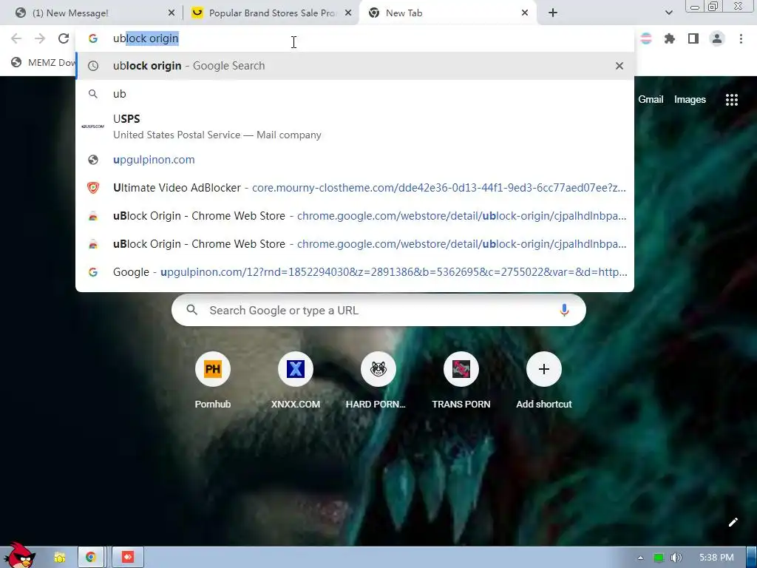Open the Google apps grid icon
757x568 pixels.
[x=731, y=100]
